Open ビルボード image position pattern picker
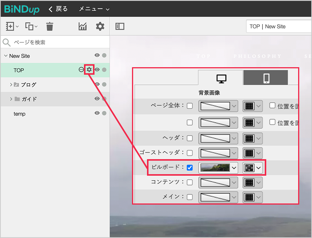This screenshot has height=238, width=312. click(x=253, y=167)
